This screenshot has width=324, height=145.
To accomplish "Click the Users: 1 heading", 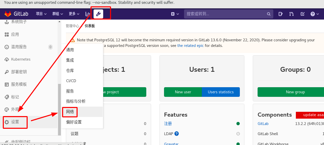I will point(202,69).
